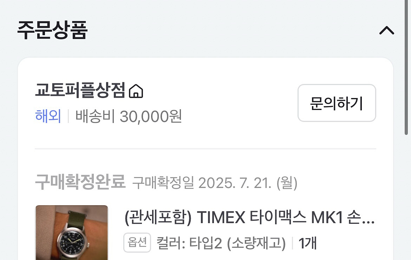411x260 pixels.
Task: Click the vertical scrollbar on the right edge
Action: (406, 67)
